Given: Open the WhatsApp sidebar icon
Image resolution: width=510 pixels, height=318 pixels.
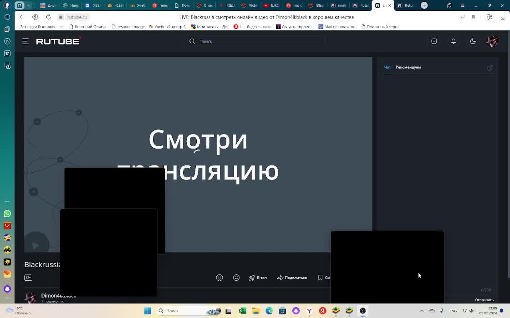Looking at the screenshot, I should 7,214.
